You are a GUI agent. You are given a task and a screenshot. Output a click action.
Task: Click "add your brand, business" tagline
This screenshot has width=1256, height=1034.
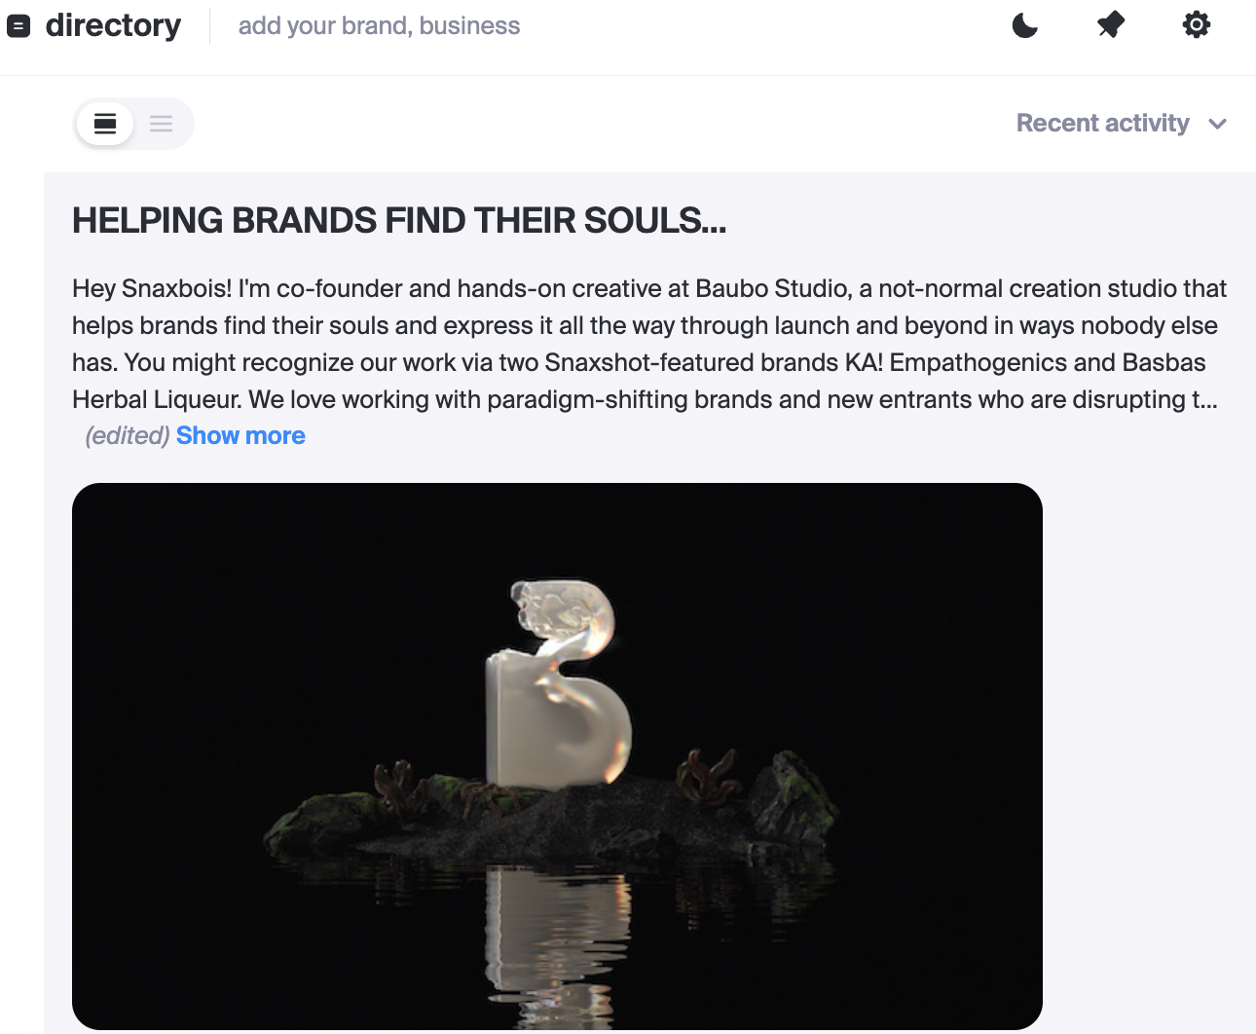tap(379, 26)
